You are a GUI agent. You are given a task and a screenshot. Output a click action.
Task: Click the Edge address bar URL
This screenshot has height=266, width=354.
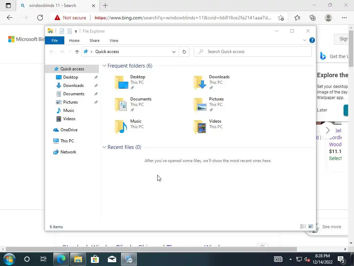183,18
